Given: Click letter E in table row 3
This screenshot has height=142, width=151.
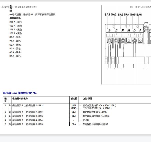Looking at the screenshot, I should [x=10, y=116].
